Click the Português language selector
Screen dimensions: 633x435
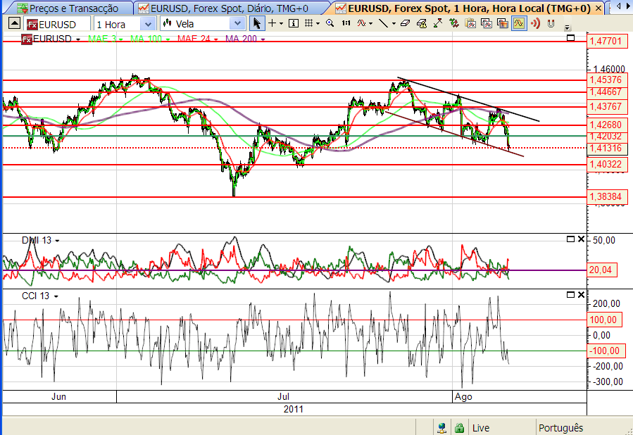(561, 428)
